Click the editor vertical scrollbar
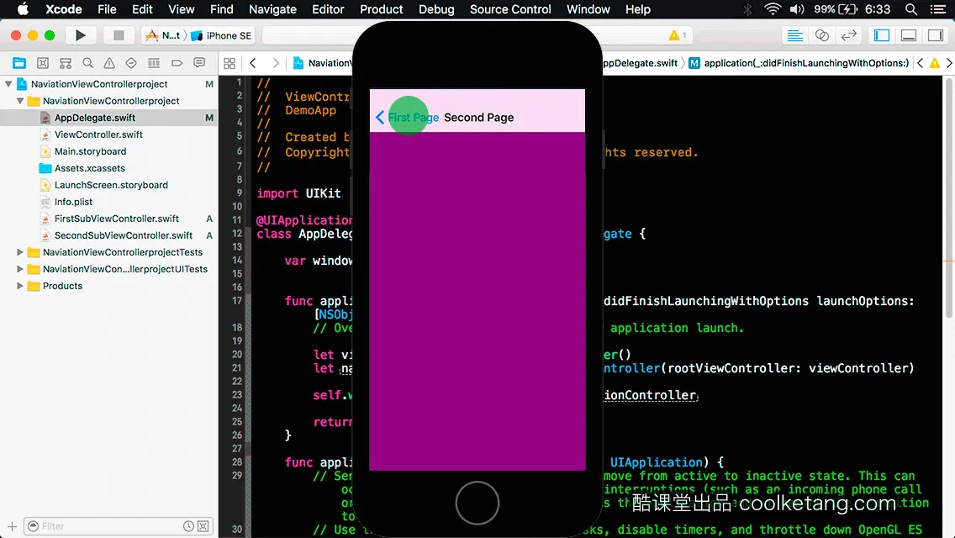Viewport: 955px width, 538px height. [949, 198]
